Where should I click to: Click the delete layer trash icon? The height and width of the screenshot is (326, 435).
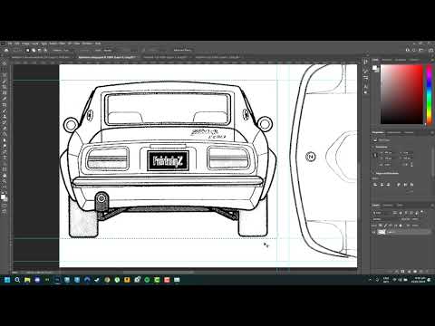(428, 272)
